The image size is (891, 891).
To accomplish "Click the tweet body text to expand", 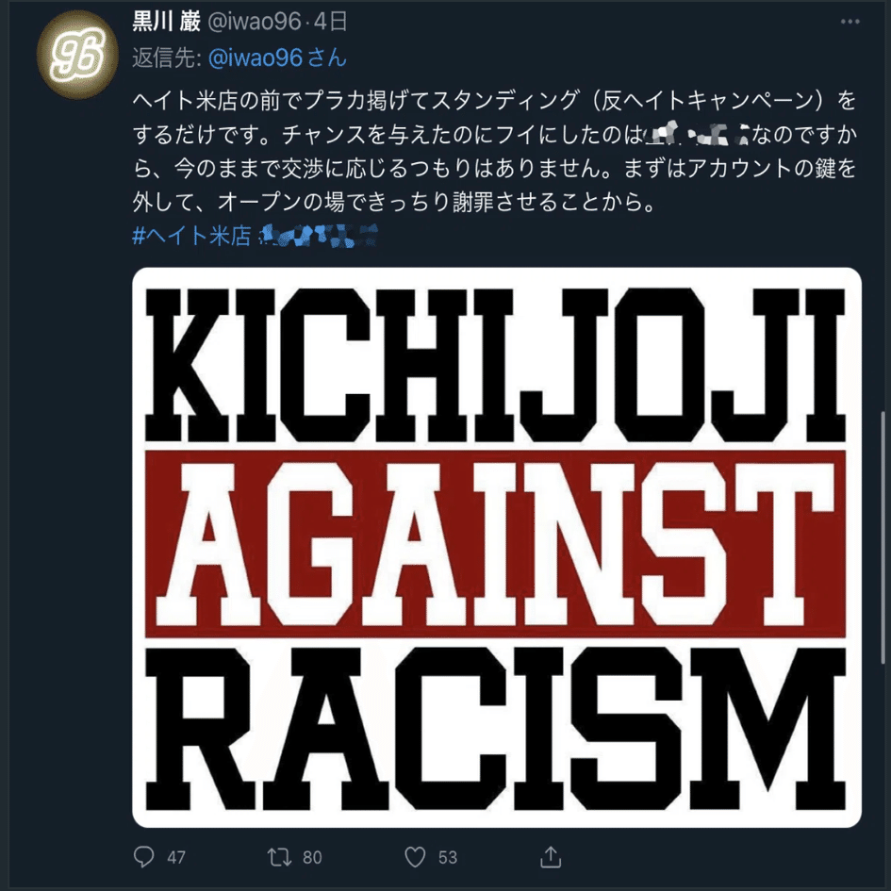I will (495, 151).
